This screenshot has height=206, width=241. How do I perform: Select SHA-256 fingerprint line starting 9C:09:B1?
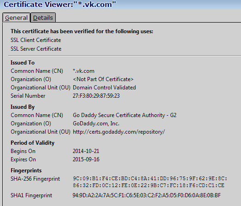150,179
